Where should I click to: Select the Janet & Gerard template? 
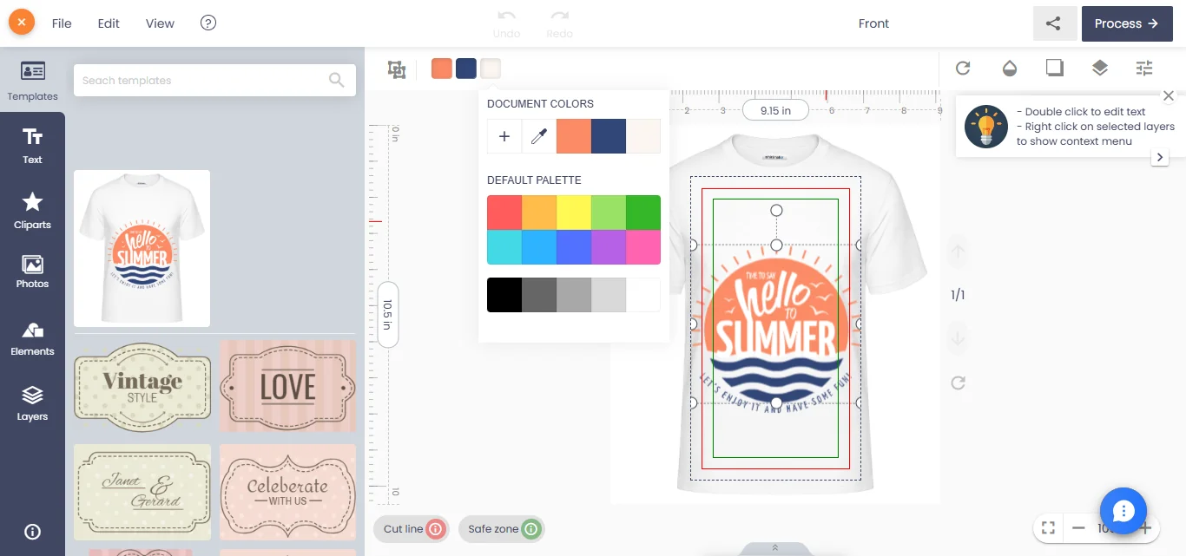(142, 491)
